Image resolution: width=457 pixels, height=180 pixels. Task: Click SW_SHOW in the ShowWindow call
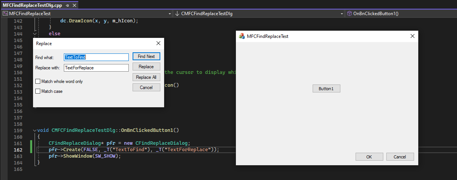tap(104, 156)
